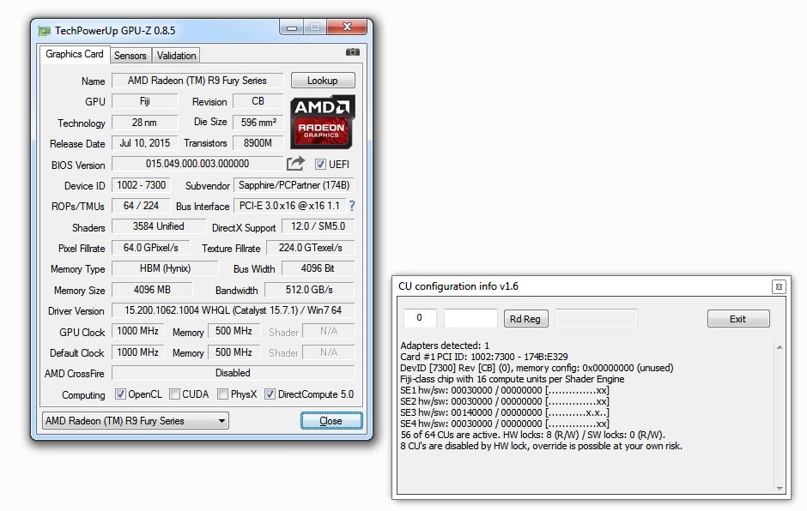Image resolution: width=807 pixels, height=511 pixels.
Task: Click the GPU value Fiji
Action: tap(144, 101)
